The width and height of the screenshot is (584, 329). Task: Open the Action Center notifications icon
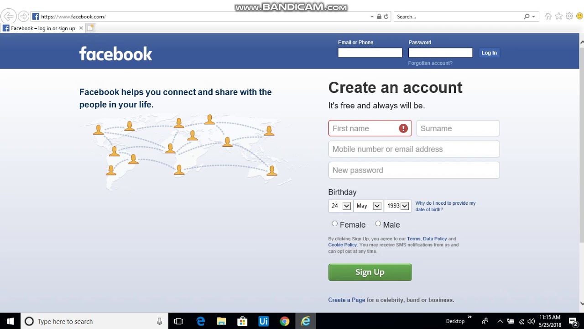tap(574, 321)
